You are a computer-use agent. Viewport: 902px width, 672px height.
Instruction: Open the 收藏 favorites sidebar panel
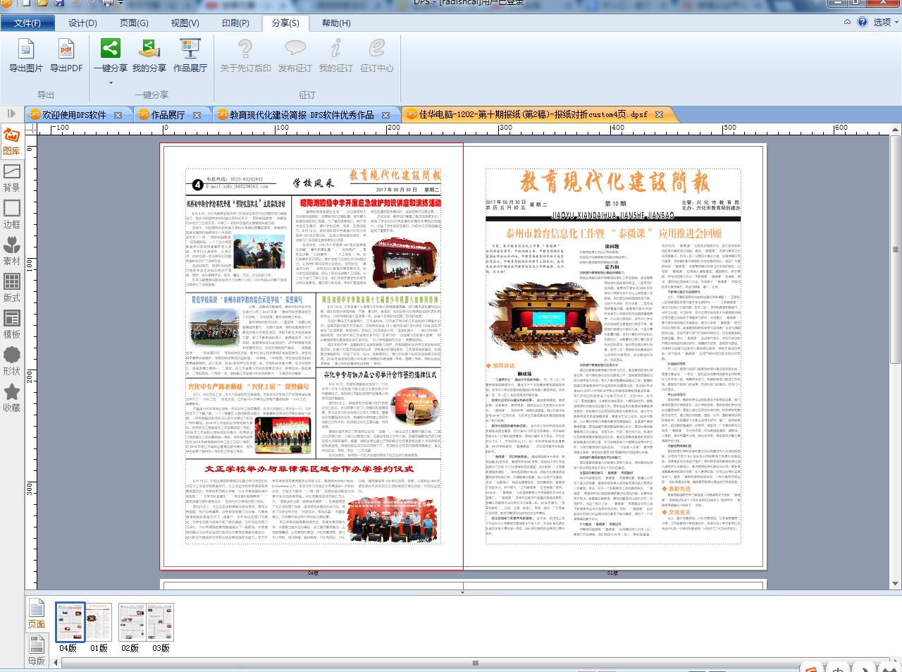click(12, 398)
